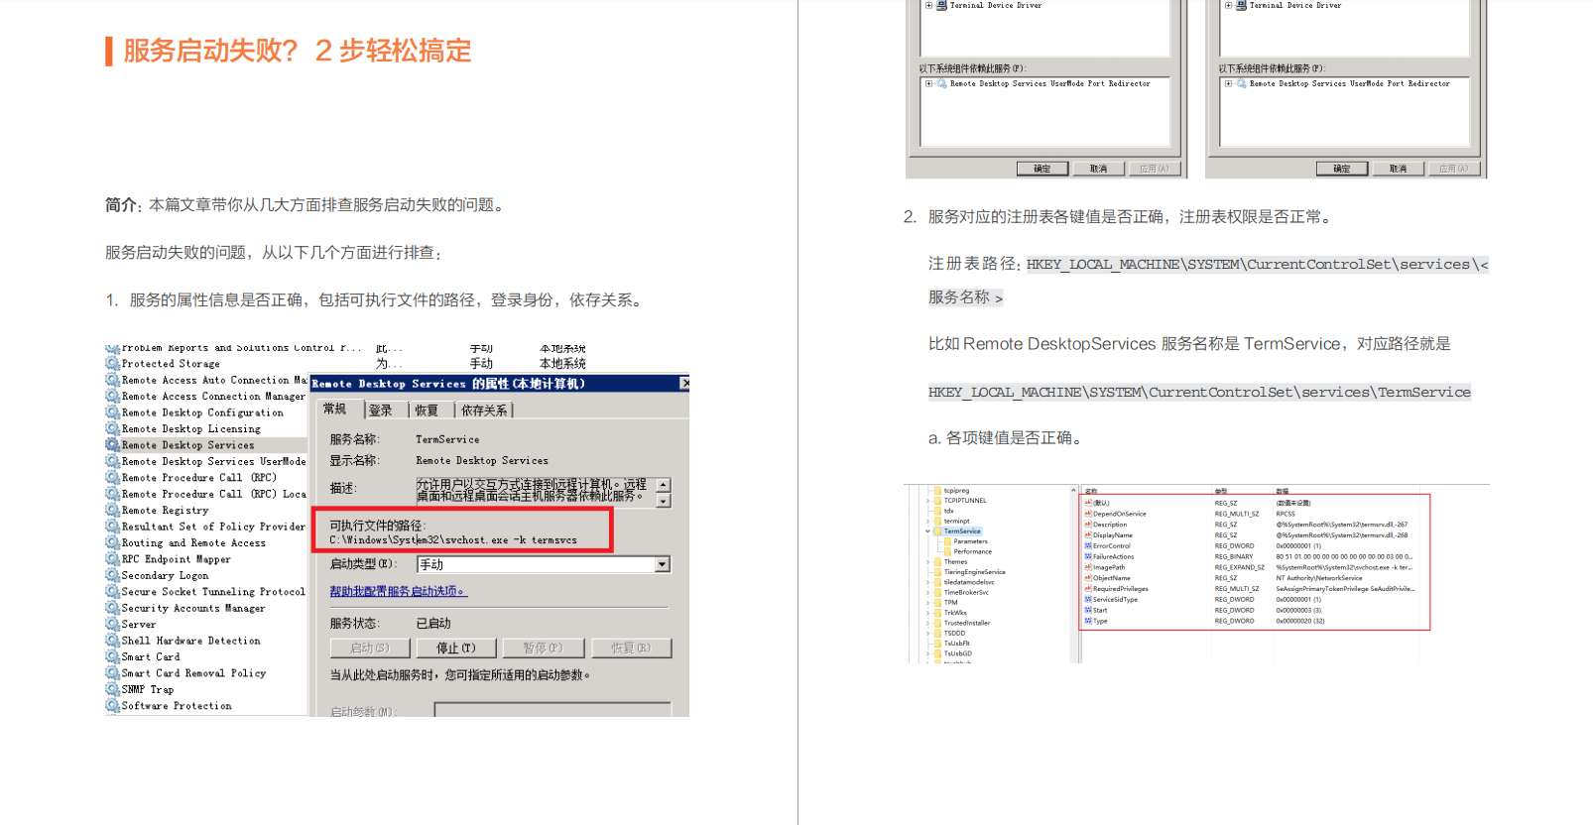This screenshot has height=825, width=1593.
Task: Click the gear icon of Remote Desktop Configuration
Action: point(113,412)
